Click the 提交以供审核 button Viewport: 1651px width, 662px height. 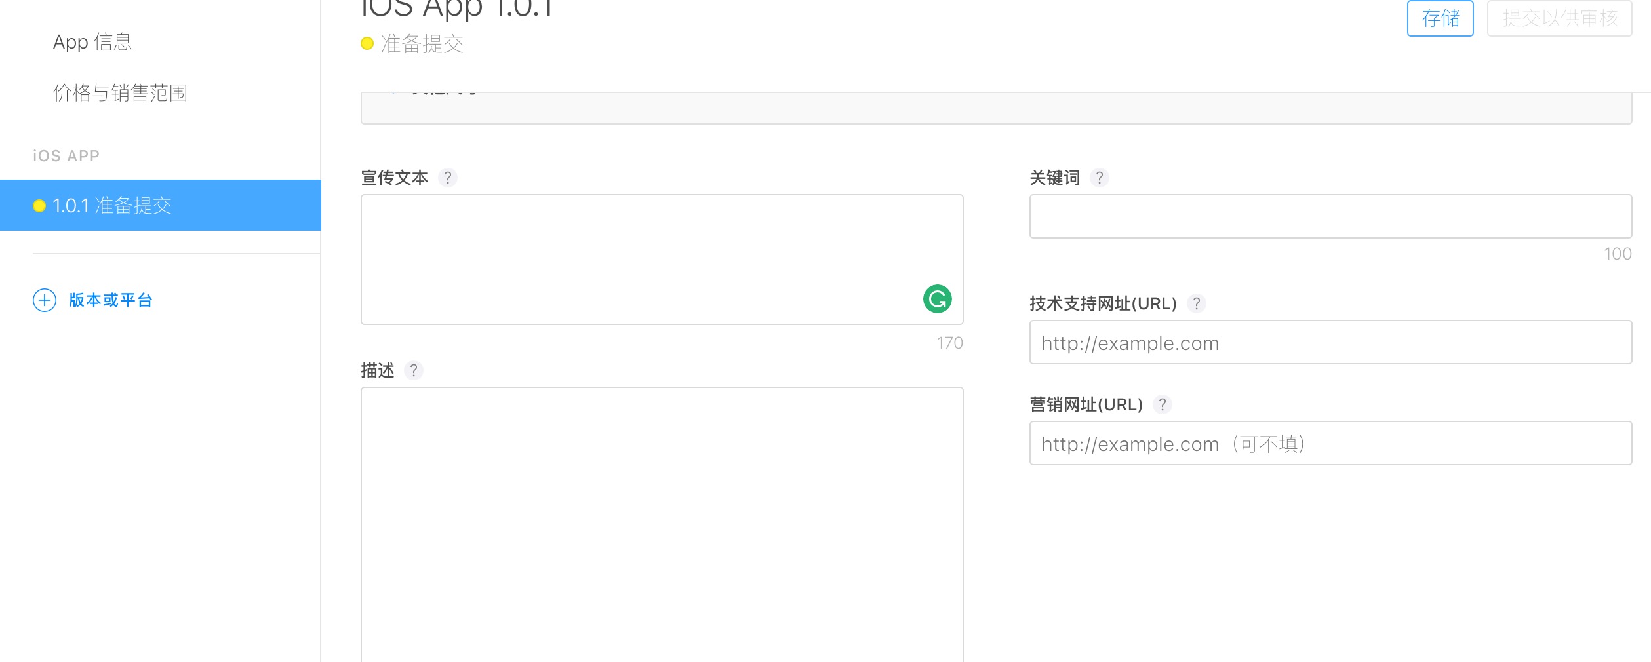(1559, 18)
